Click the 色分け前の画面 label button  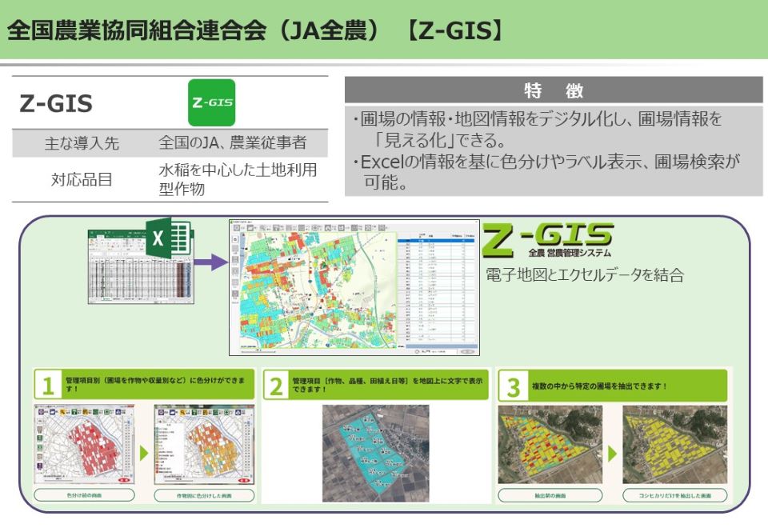pos(85,494)
